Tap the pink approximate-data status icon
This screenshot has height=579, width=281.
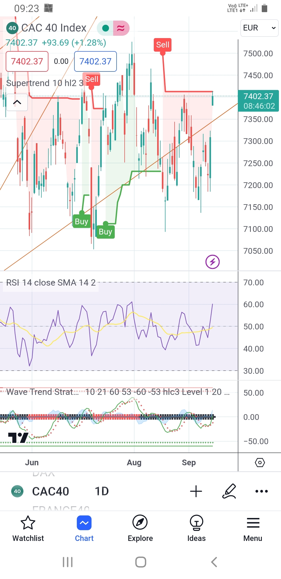121,28
